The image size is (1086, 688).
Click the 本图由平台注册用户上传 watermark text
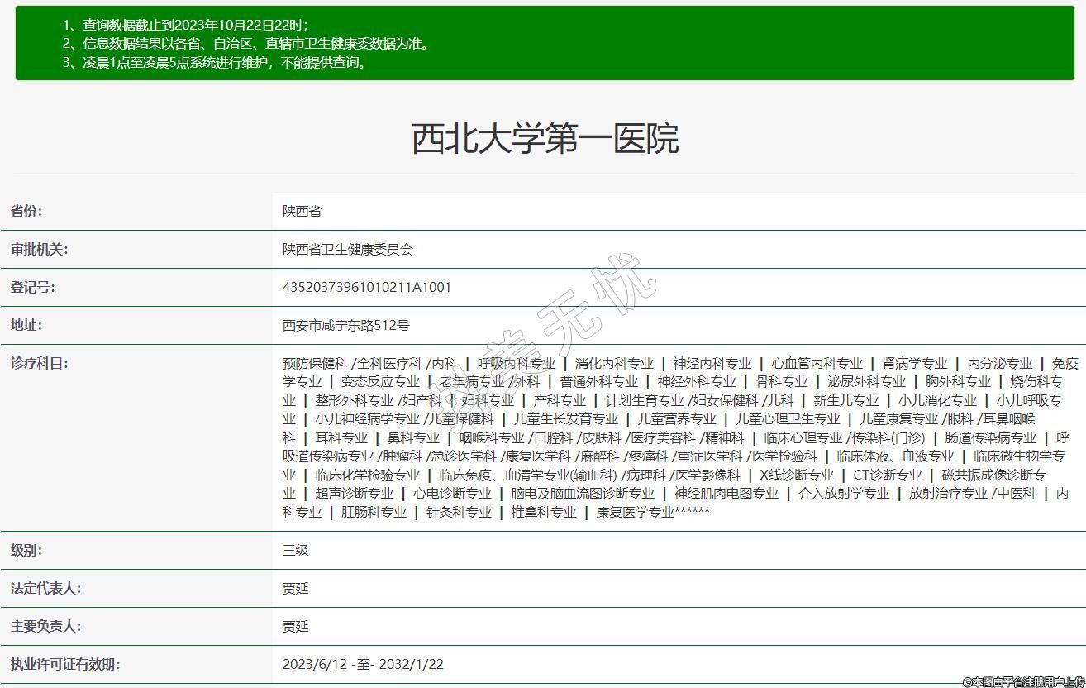pyautogui.click(x=1023, y=681)
